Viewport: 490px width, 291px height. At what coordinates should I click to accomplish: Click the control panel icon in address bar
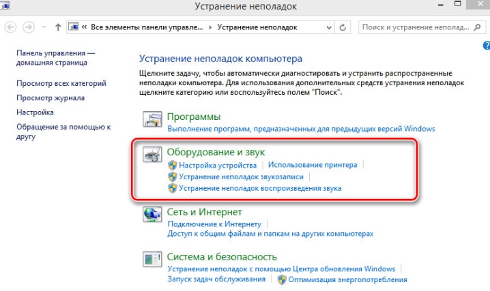tap(74, 27)
